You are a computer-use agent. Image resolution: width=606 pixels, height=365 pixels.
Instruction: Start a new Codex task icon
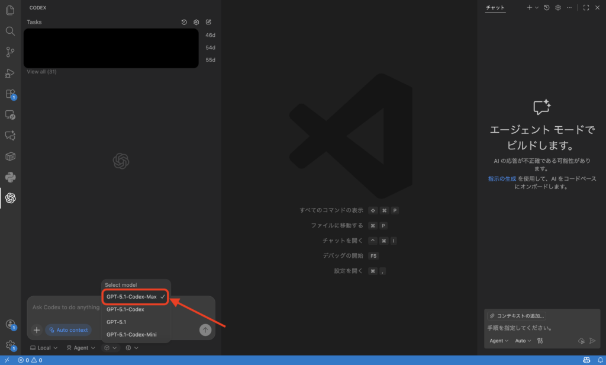coord(208,23)
